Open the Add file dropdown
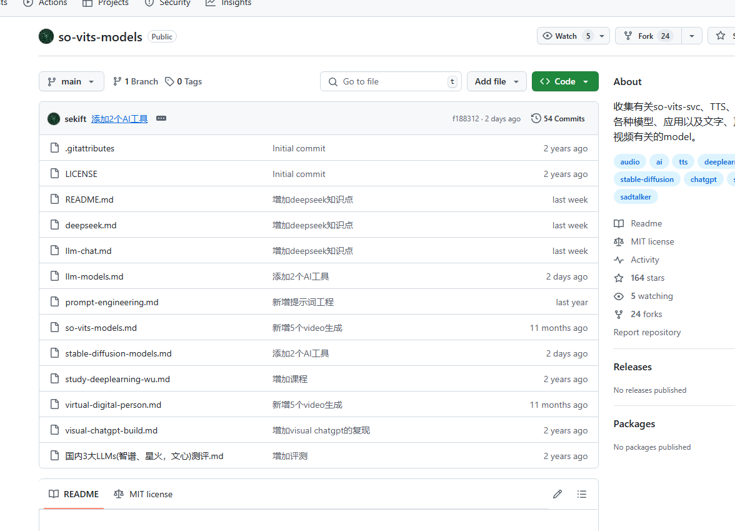The height and width of the screenshot is (531, 735). (x=496, y=81)
